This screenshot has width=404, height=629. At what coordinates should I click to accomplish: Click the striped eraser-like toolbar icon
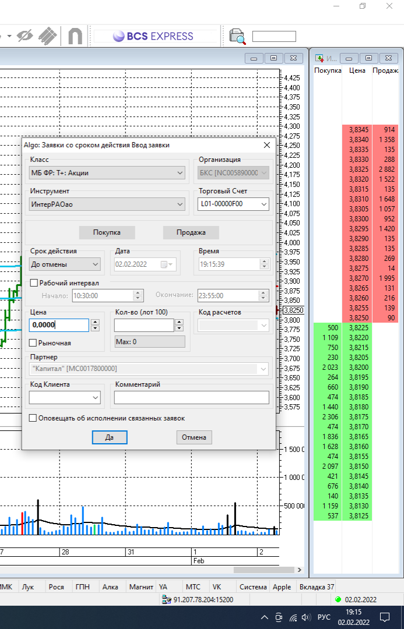tap(48, 36)
